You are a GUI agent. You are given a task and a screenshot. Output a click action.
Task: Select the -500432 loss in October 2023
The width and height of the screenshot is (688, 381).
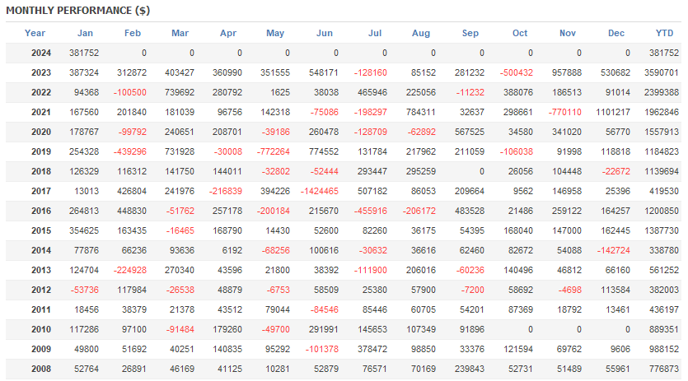pyautogui.click(x=517, y=72)
